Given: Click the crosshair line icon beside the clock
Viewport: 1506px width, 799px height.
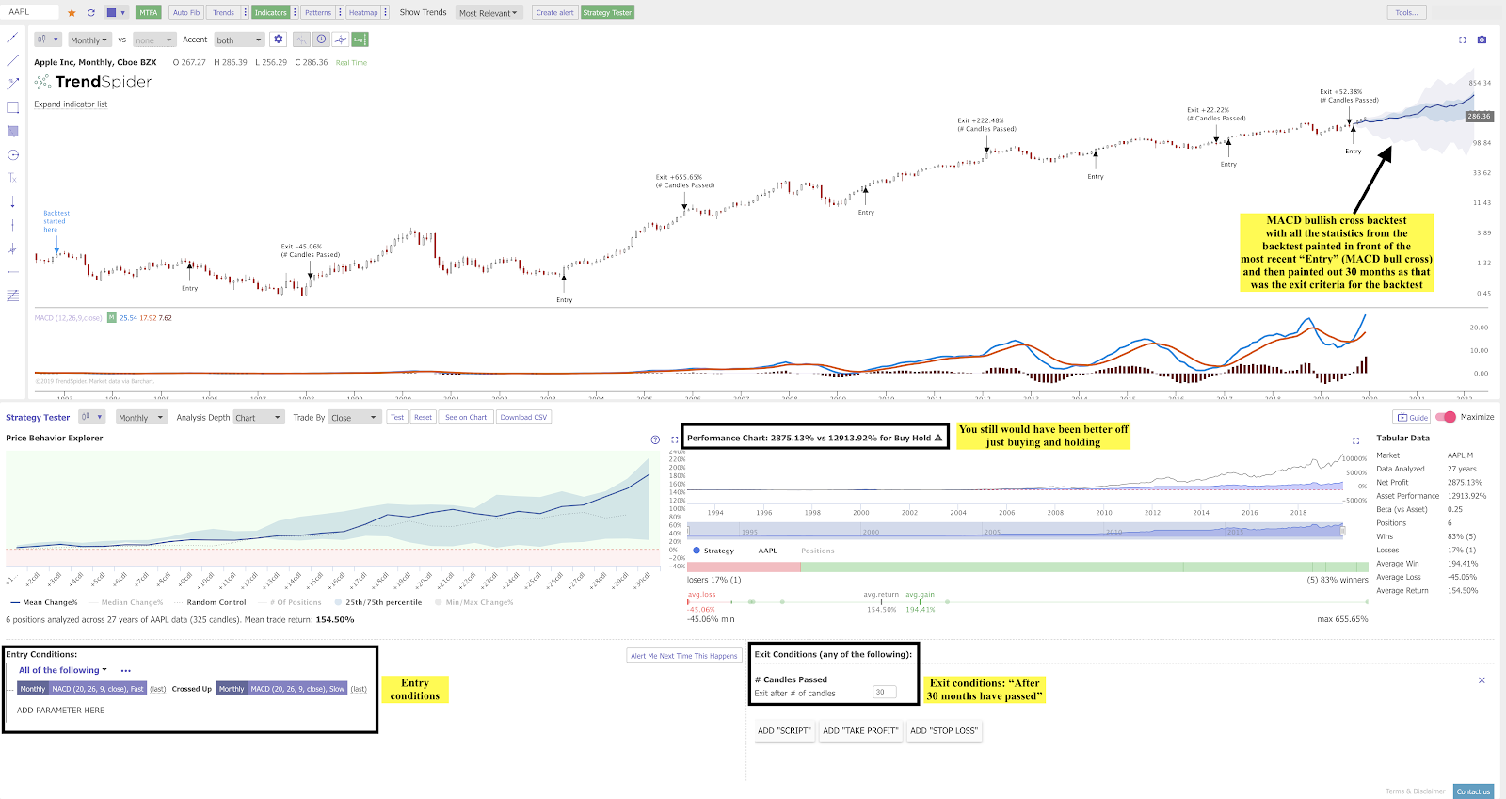Looking at the screenshot, I should click(x=341, y=40).
